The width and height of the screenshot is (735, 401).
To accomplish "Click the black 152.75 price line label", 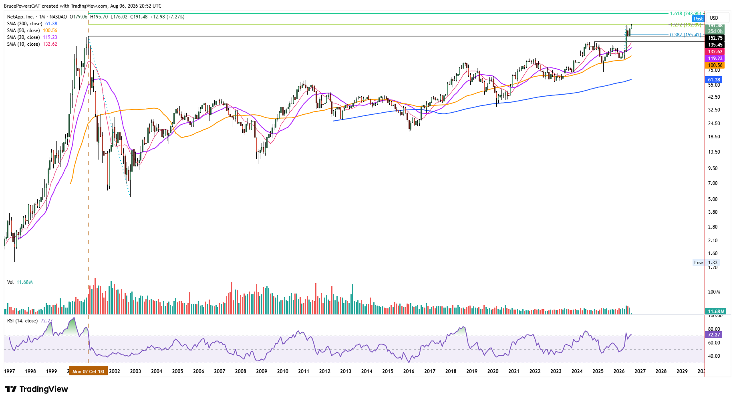I will tap(715, 38).
